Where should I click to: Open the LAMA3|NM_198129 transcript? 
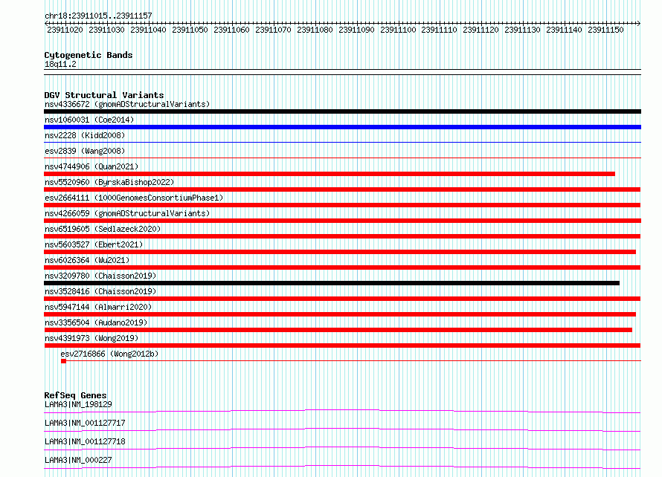[78, 404]
